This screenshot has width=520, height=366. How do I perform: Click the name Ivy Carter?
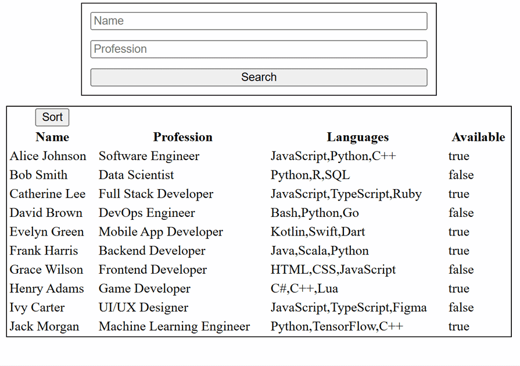pyautogui.click(x=37, y=307)
